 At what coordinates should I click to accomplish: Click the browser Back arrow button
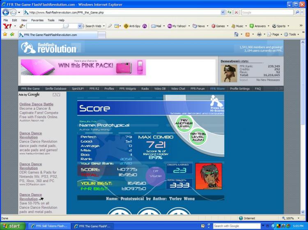[x=6, y=12]
